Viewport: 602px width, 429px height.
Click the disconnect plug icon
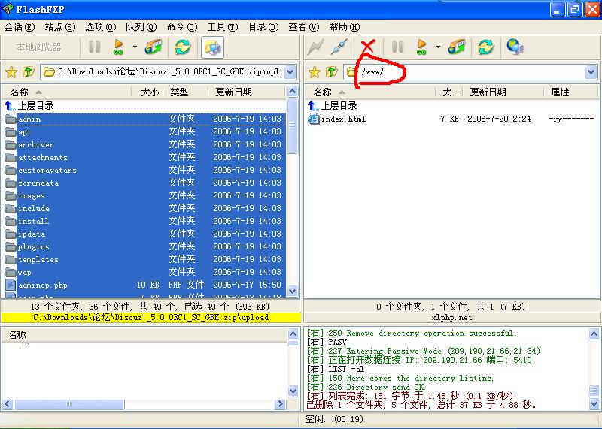pyautogui.click(x=339, y=47)
